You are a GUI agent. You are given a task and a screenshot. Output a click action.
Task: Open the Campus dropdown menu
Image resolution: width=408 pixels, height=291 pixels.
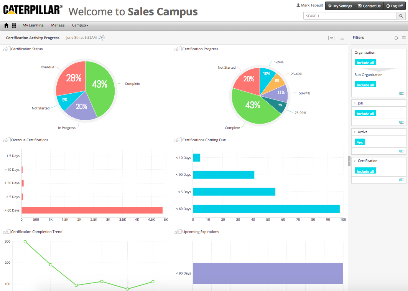pyautogui.click(x=80, y=25)
